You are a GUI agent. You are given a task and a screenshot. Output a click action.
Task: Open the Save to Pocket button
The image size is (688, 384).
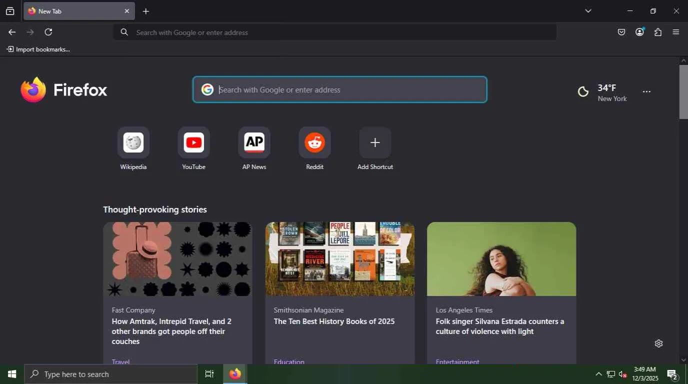tap(621, 32)
